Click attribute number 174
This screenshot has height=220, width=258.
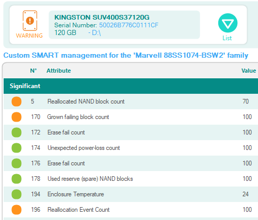click(36, 148)
